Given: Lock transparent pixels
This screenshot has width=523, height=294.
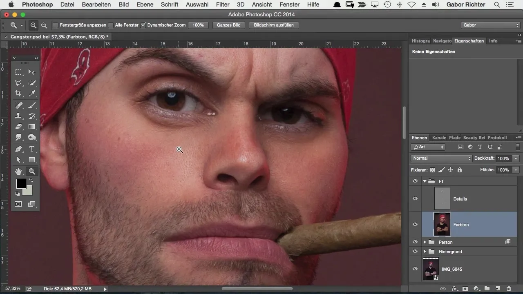Looking at the screenshot, I should click(432, 170).
